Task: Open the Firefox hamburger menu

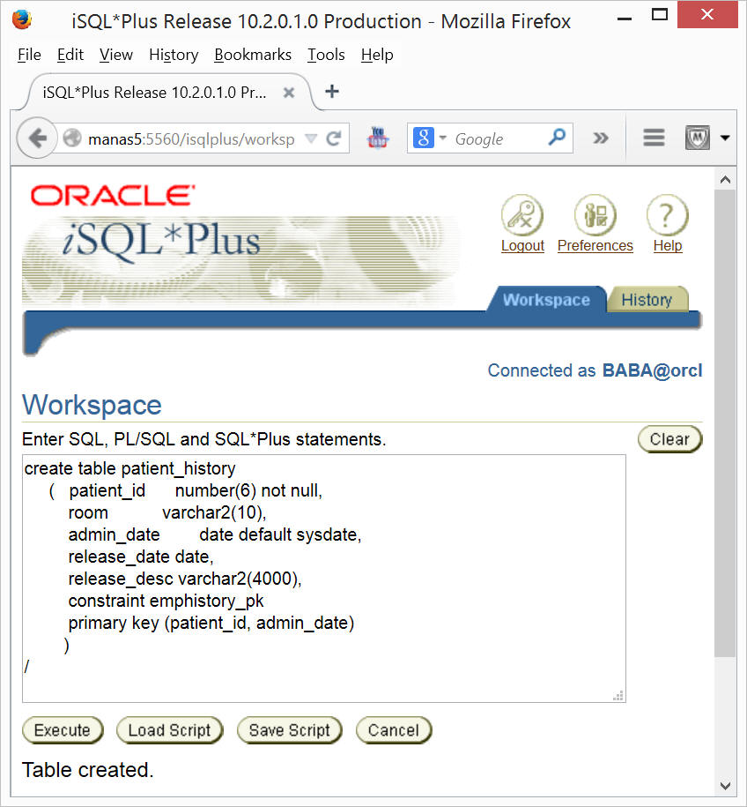Action: [x=654, y=138]
